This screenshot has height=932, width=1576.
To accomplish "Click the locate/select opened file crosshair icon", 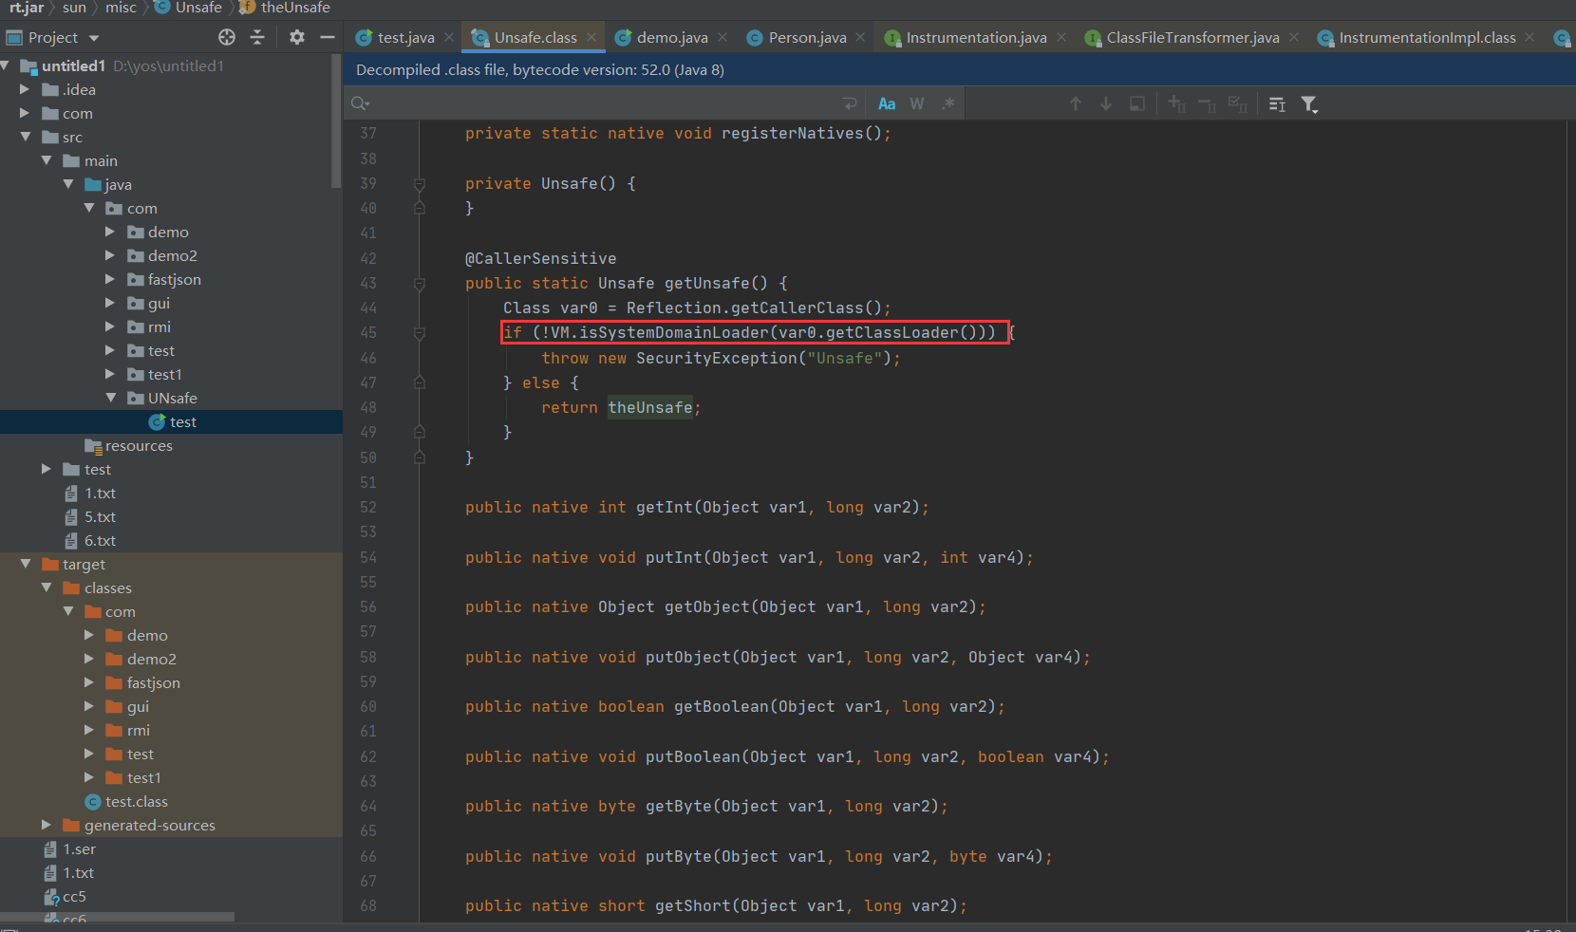I will (226, 37).
